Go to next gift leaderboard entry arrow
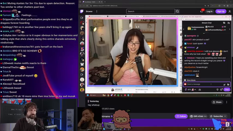The height and width of the screenshot is (131, 233). click(230, 29)
